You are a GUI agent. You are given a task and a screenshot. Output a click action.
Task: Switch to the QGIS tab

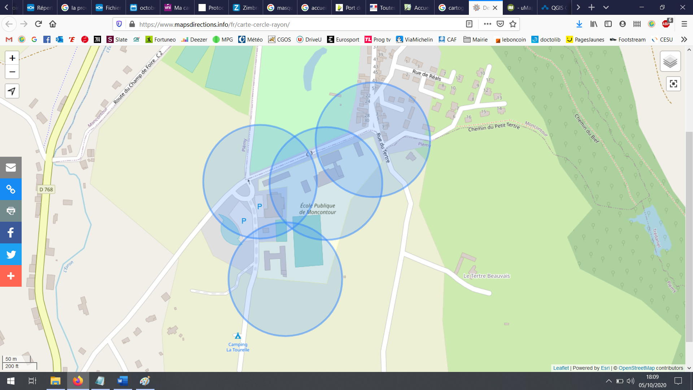554,8
